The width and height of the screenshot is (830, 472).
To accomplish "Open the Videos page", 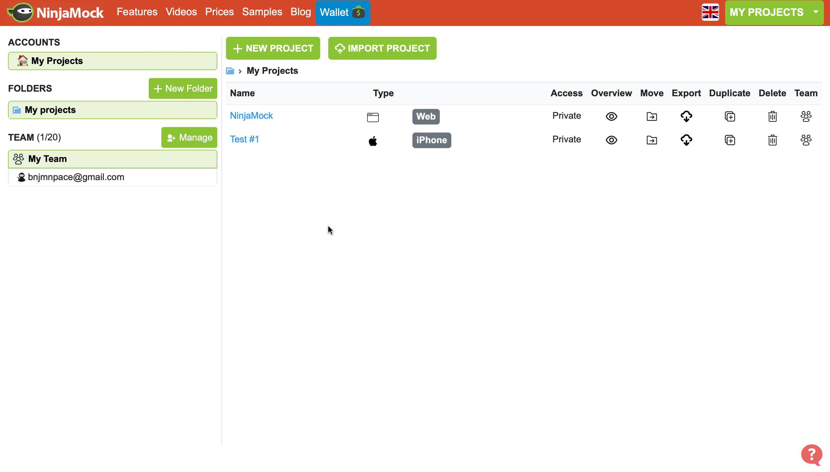I will click(181, 12).
